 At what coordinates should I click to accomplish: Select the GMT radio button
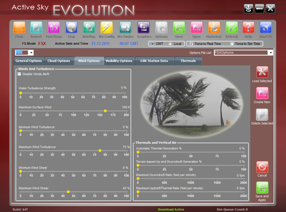point(152,44)
